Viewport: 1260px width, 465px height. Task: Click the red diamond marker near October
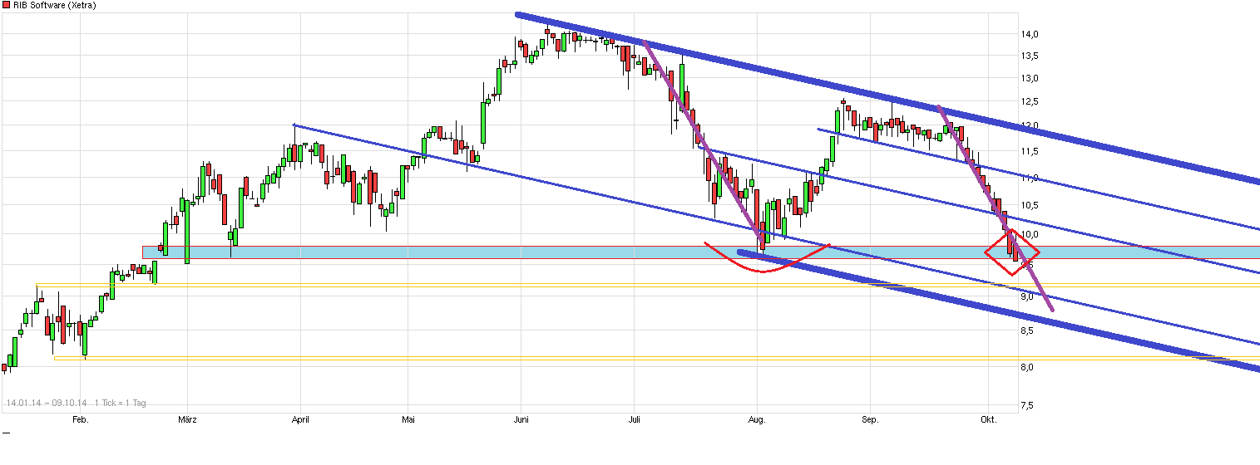pyautogui.click(x=1011, y=252)
